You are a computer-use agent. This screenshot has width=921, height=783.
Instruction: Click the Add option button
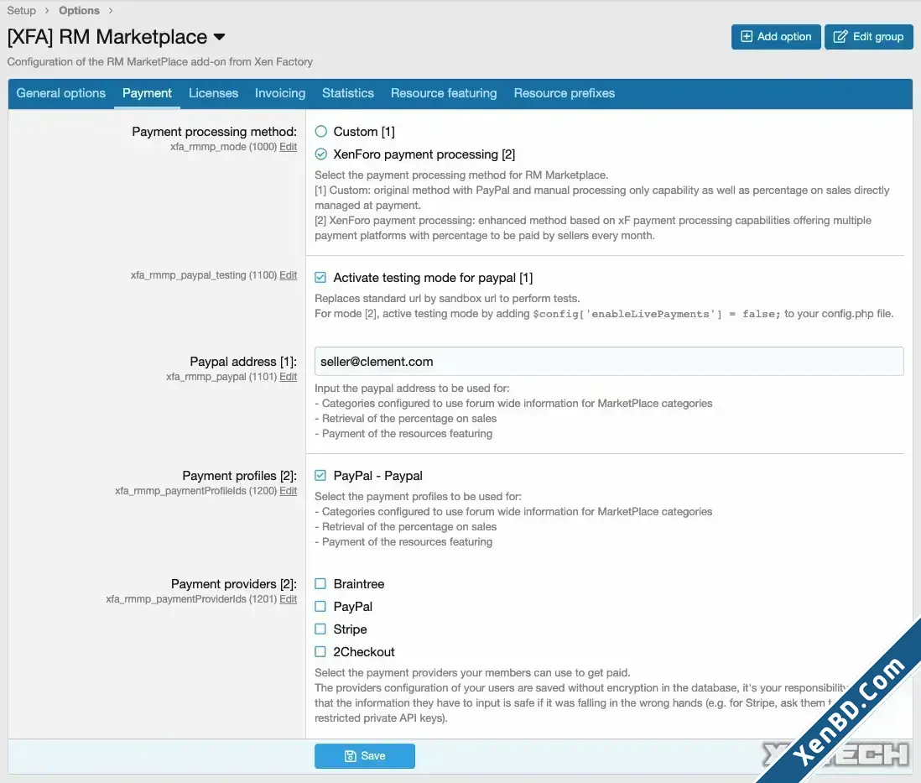click(776, 36)
